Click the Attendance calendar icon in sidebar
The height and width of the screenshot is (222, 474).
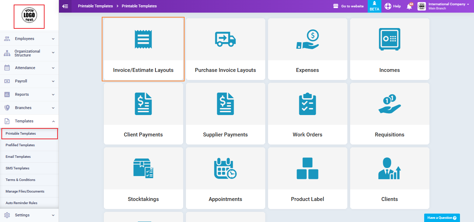[x=7, y=68]
